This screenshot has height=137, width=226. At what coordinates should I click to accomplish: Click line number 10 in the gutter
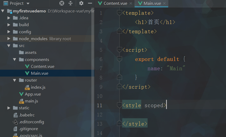pos(100,96)
